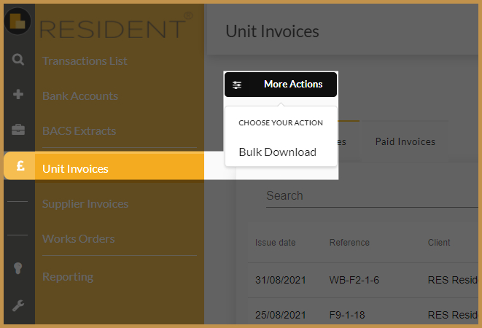
Task: Select Unit Invoices in the sidebar
Action: (x=75, y=169)
